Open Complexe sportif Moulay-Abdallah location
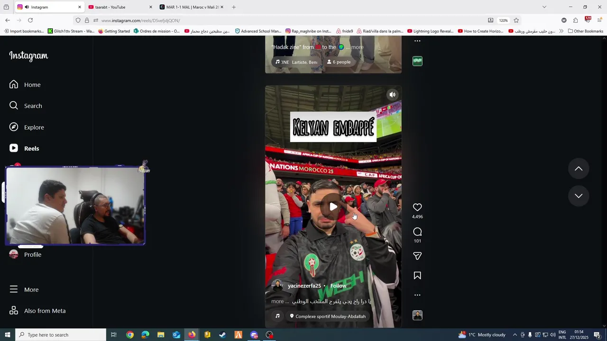This screenshot has width=607, height=341. pos(327,316)
